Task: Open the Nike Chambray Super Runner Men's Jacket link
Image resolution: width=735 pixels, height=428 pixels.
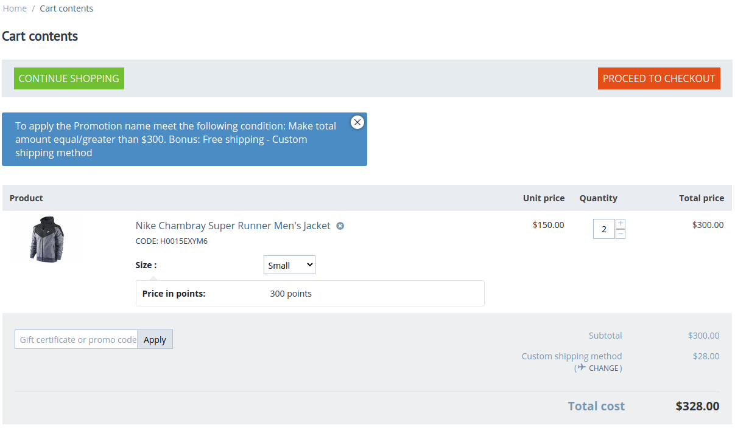Action: (233, 226)
